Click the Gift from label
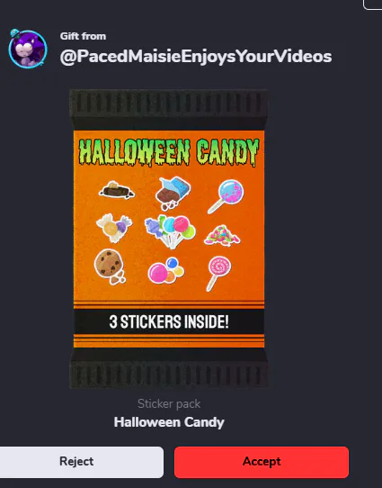 (x=83, y=36)
